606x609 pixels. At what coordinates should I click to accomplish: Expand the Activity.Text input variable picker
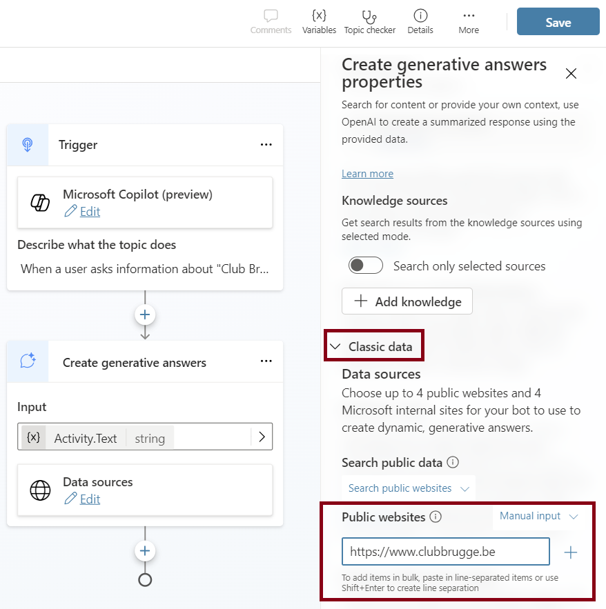(262, 437)
